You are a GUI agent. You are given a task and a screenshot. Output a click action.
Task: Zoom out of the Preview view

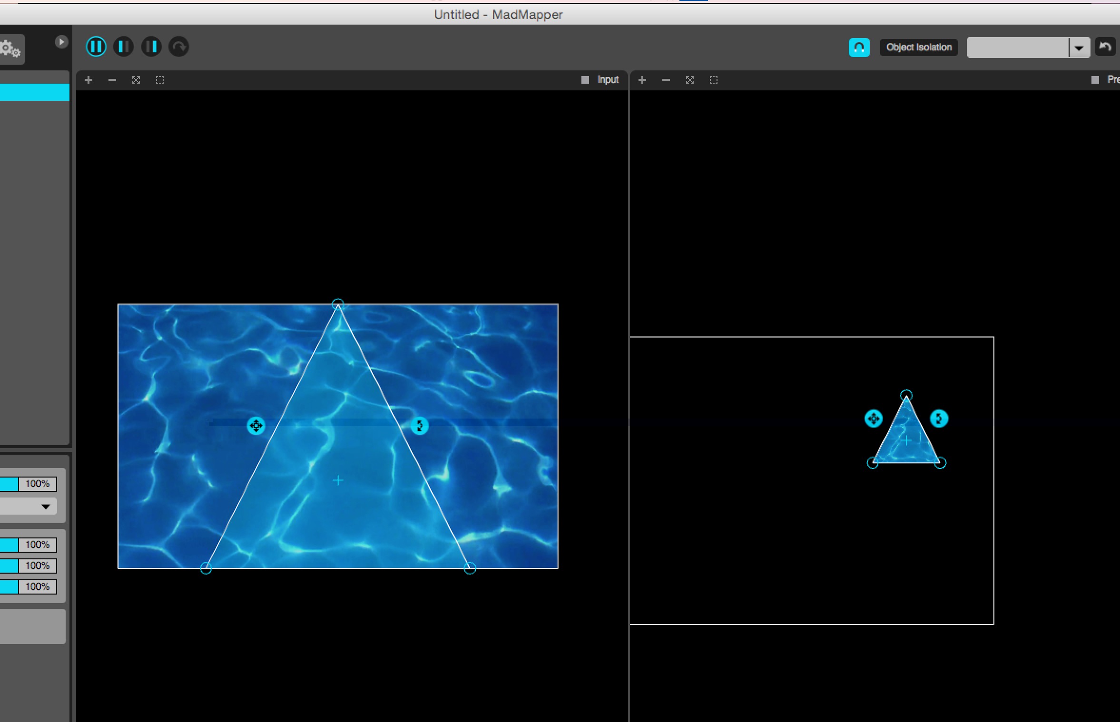(665, 79)
